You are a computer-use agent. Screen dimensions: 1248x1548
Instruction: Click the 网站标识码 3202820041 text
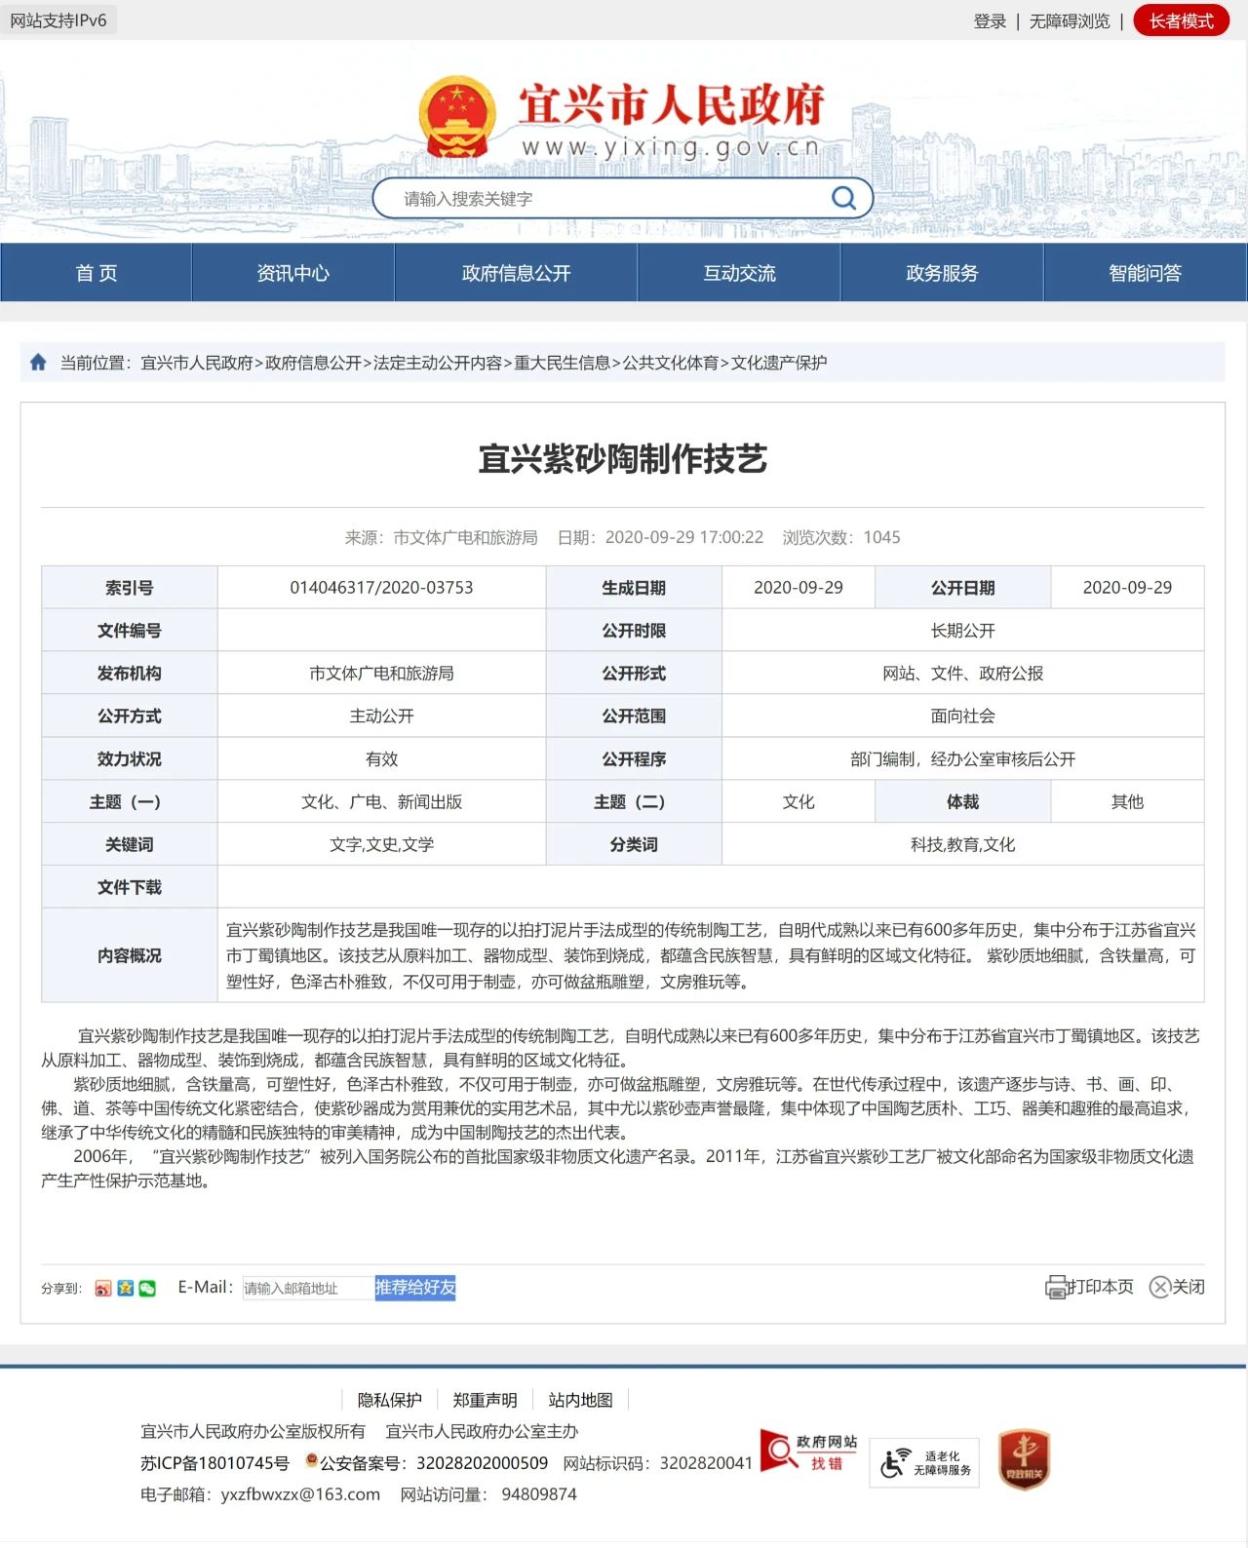[x=658, y=1463]
